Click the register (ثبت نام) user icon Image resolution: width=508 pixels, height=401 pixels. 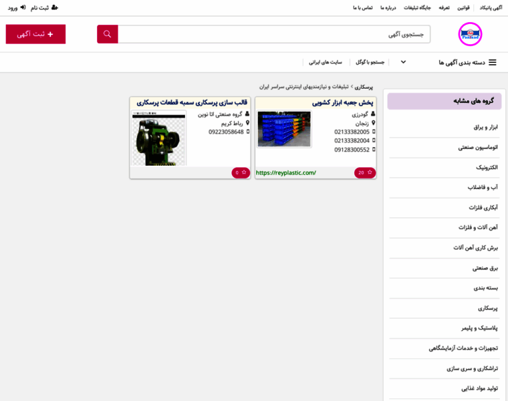(x=54, y=7)
